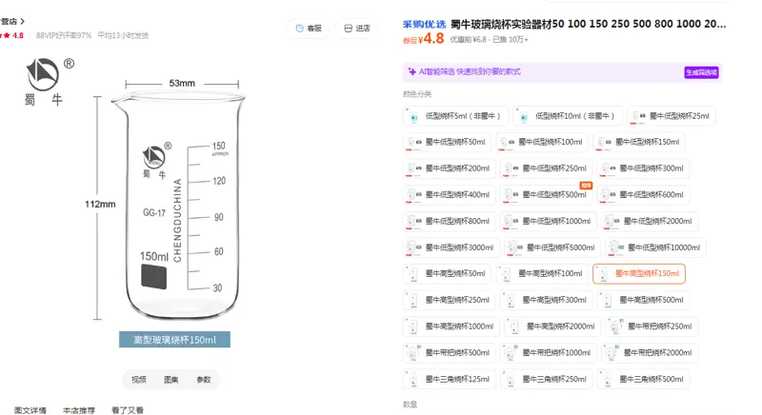
Task: Choose 蜀牛低型烧杯300ml variant
Action: coord(643,168)
